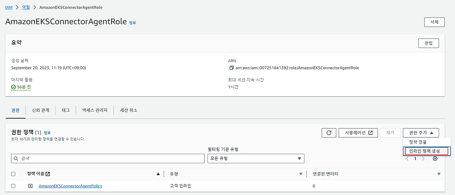This screenshot has width=455, height=195.
Task: Click the 36분 전 last activity link
Action: [x=21, y=87]
